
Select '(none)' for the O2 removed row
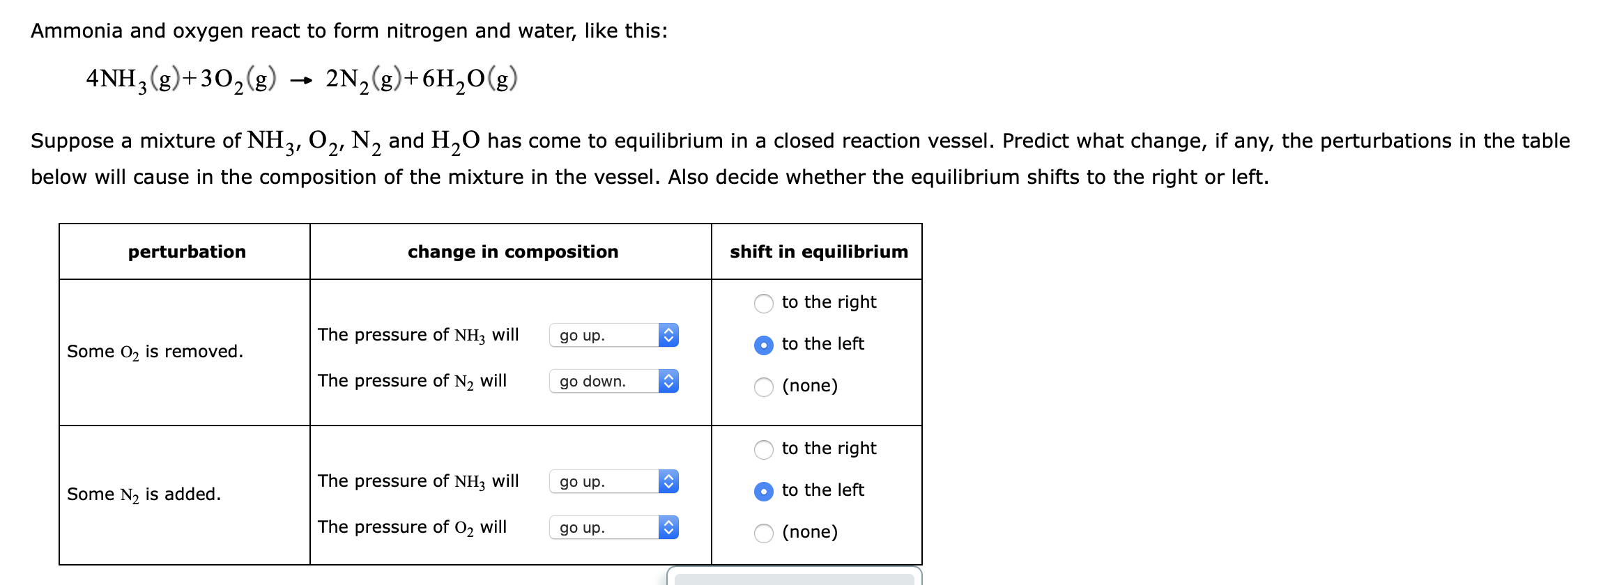tap(764, 386)
